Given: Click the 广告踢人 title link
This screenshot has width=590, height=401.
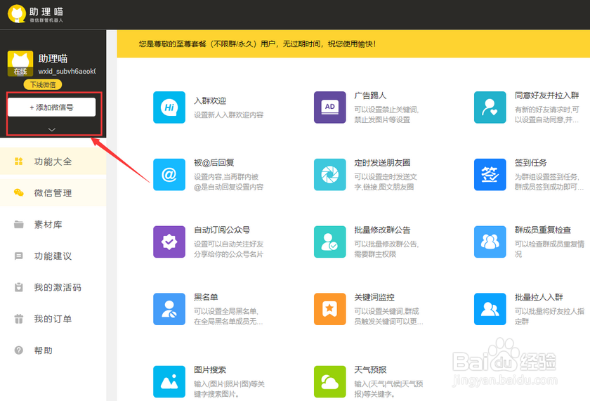Looking at the screenshot, I should tap(370, 96).
